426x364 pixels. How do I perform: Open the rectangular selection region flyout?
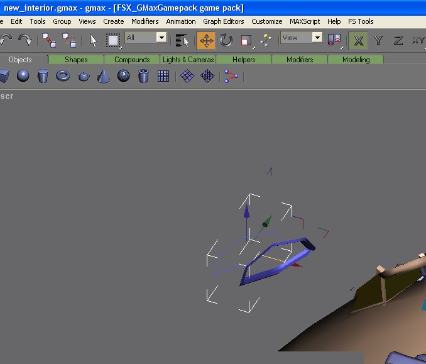click(113, 41)
